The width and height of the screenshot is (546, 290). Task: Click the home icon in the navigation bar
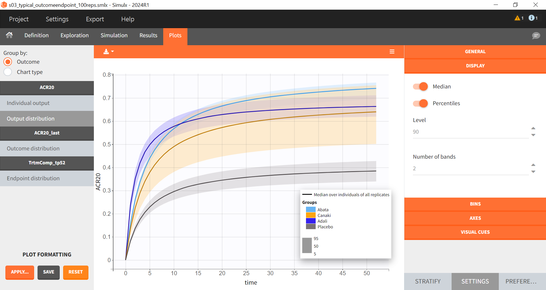click(9, 35)
